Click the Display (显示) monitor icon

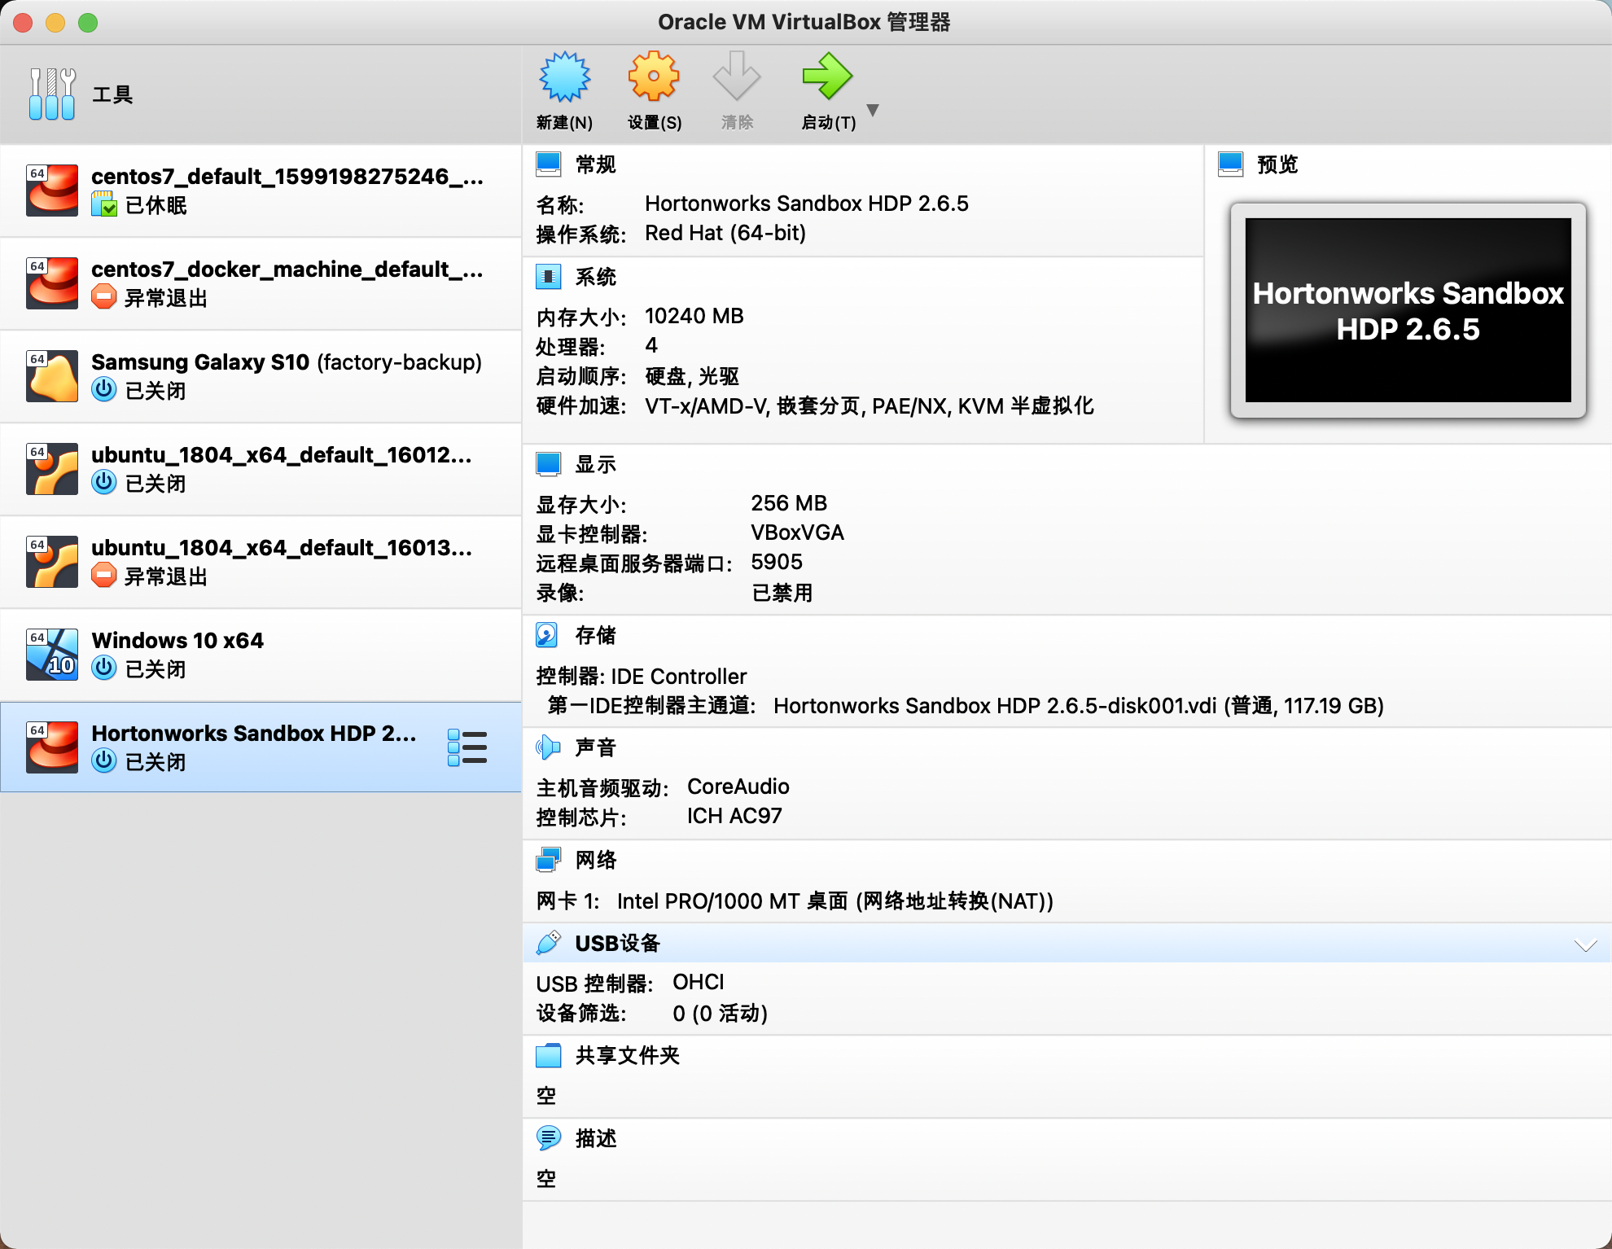[549, 464]
